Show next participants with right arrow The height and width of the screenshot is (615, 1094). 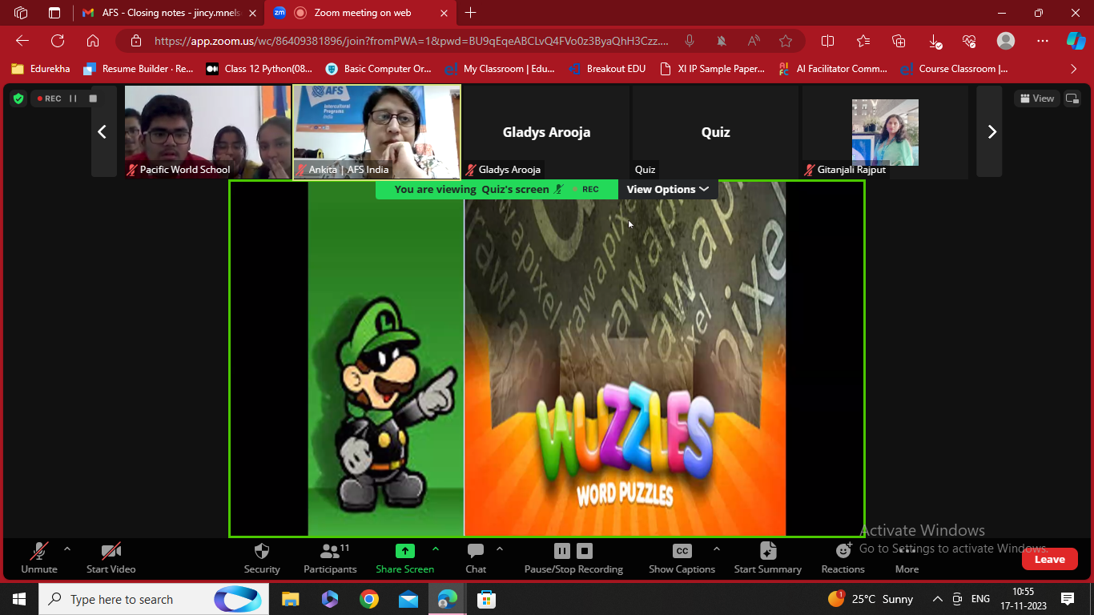pyautogui.click(x=991, y=132)
